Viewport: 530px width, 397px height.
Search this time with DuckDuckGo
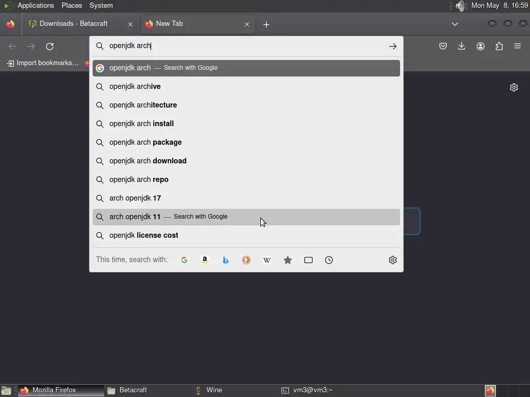click(x=246, y=260)
